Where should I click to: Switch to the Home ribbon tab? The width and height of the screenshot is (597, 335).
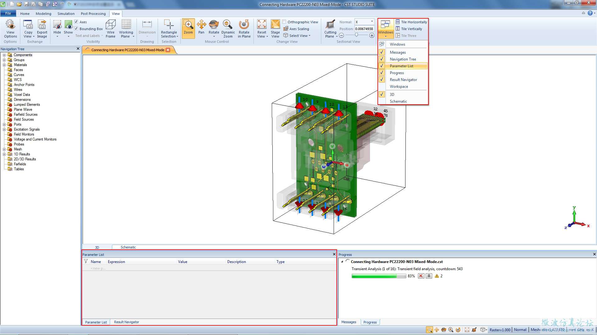(x=25, y=14)
